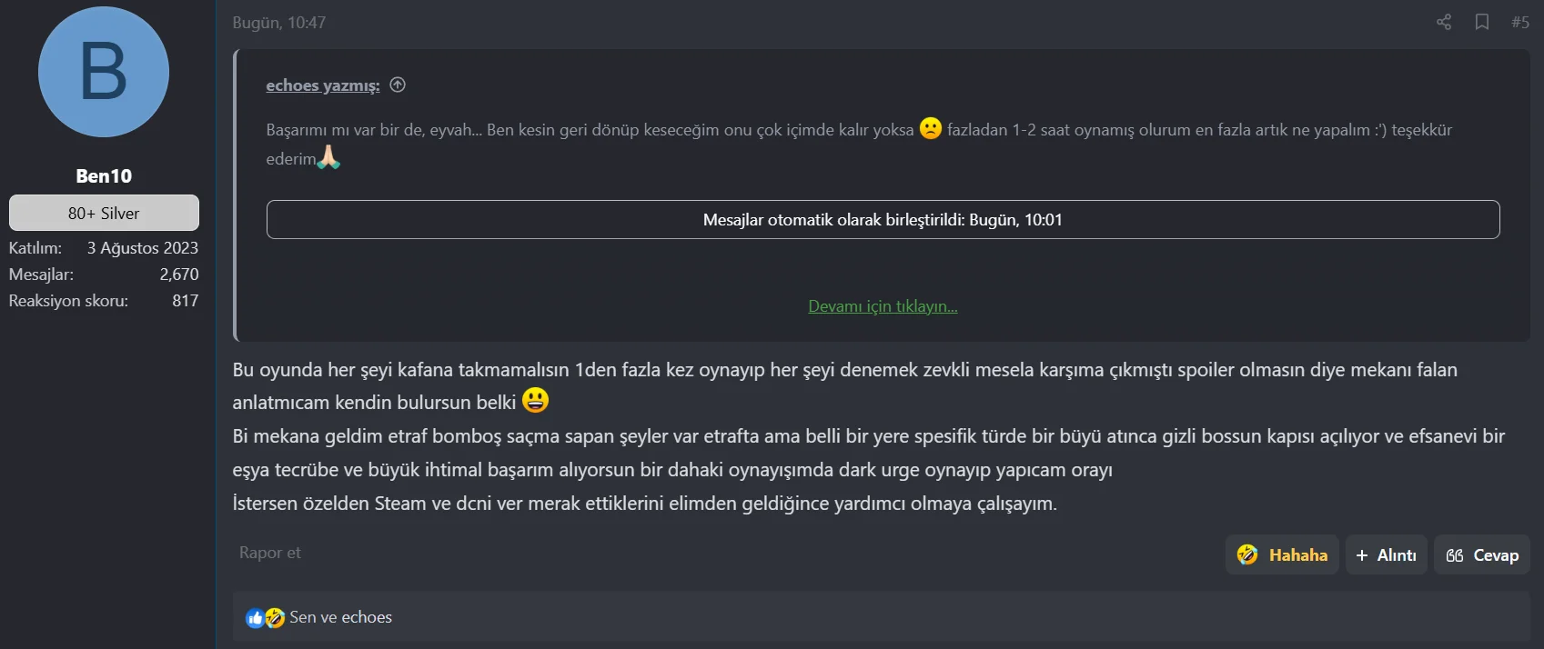1544x649 pixels.
Task: Click the grinning emoji in Ben10's message
Action: (535, 398)
